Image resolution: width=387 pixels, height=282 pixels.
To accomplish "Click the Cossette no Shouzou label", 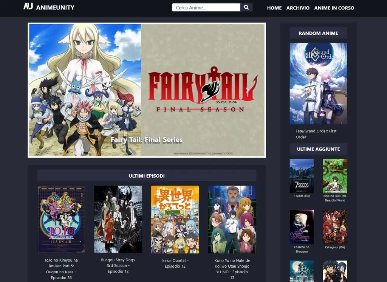I will (302, 249).
